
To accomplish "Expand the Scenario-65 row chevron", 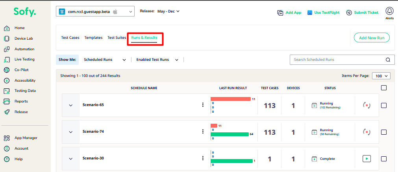I will click(x=71, y=105).
